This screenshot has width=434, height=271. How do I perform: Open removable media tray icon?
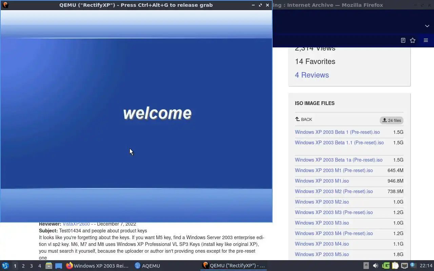[x=366, y=266]
